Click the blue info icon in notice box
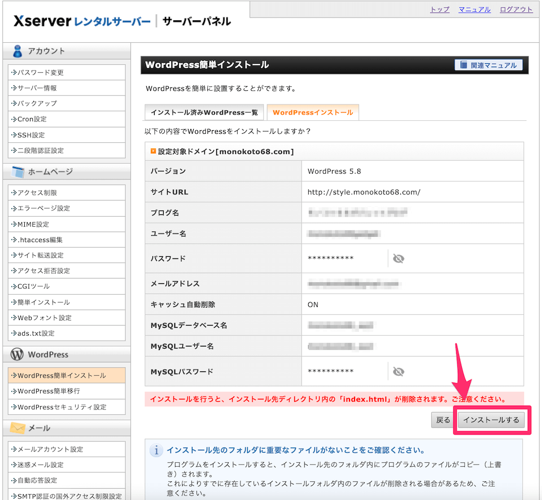 pyautogui.click(x=156, y=450)
